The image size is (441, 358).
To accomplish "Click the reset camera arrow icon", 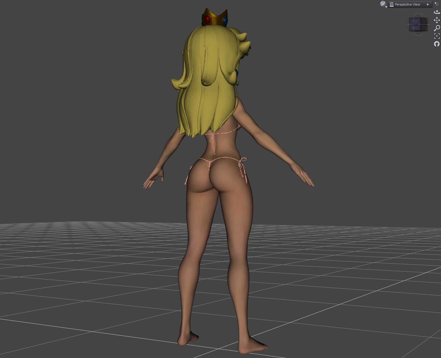I will [x=437, y=44].
